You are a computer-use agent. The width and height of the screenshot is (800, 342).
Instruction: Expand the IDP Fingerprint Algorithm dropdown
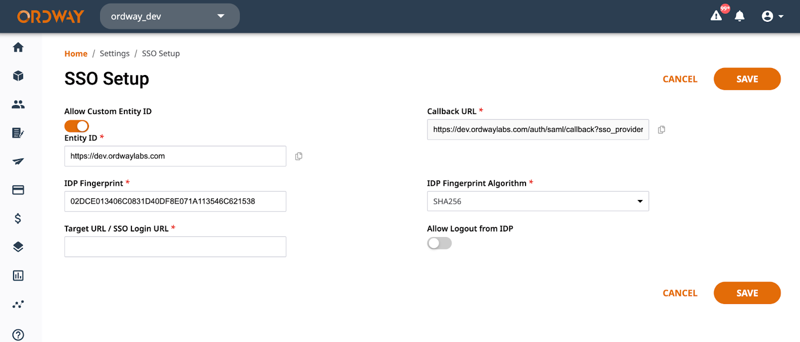[538, 201]
